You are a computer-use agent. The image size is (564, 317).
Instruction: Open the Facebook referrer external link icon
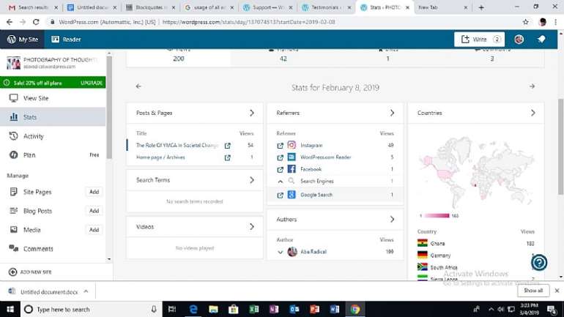(x=281, y=169)
